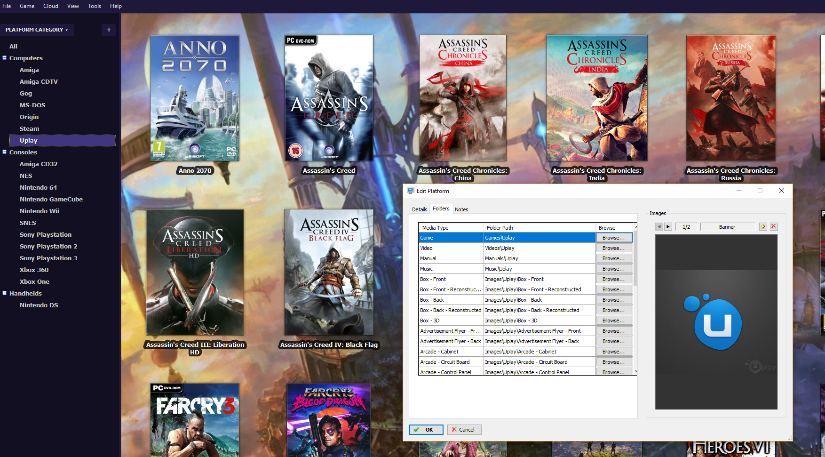Screen dimensions: 825x457
Task: Cancel the Edit Platform dialog
Action: tap(464, 430)
